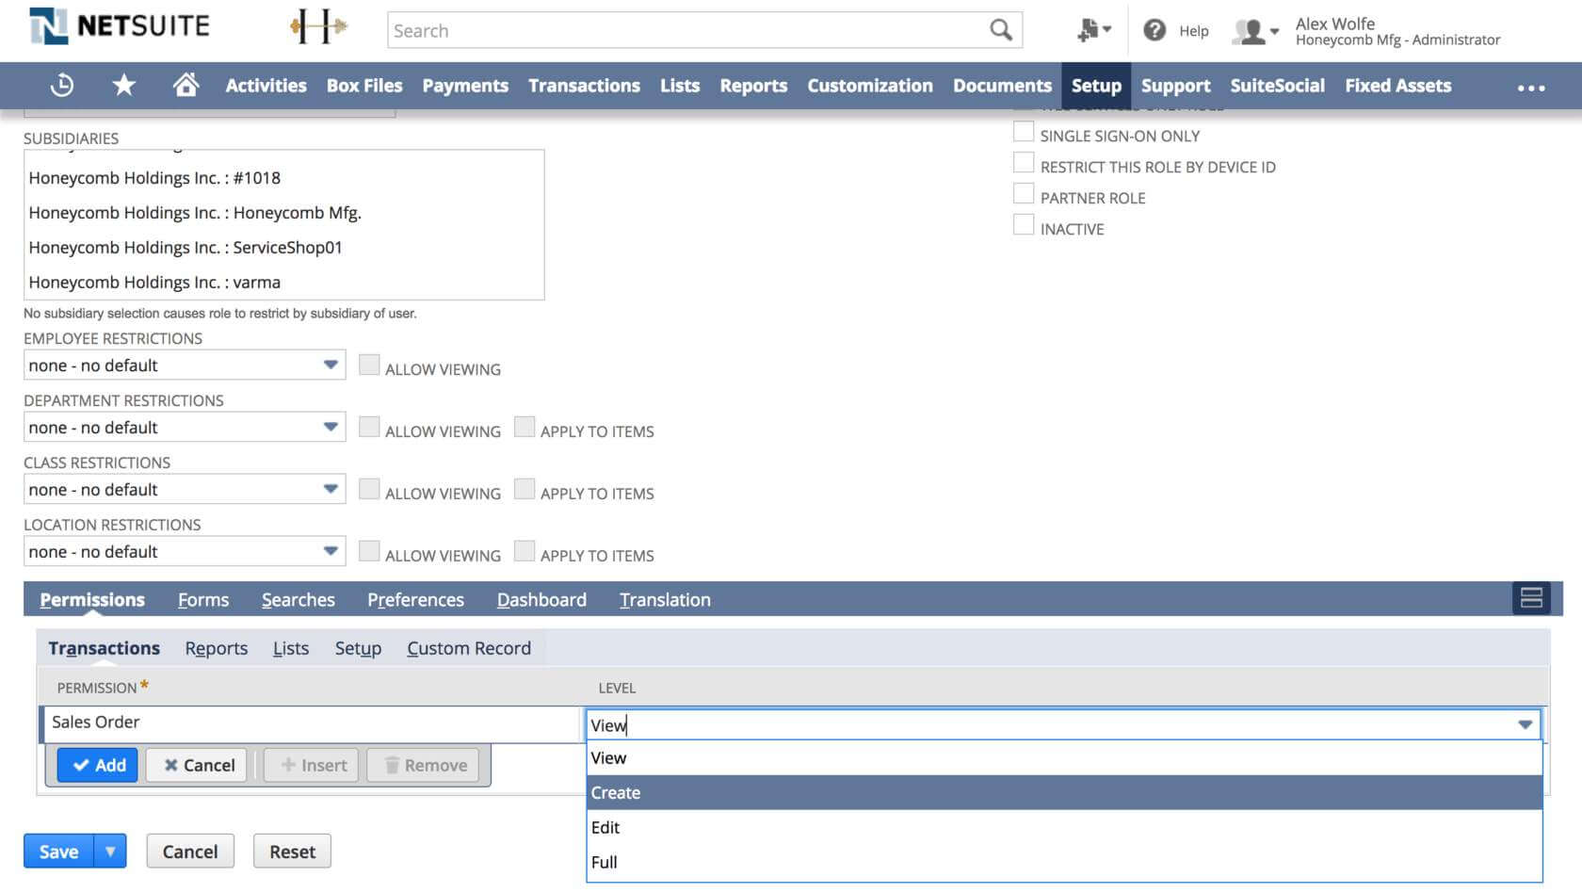The height and width of the screenshot is (893, 1582).
Task: Open the Custom Record permissions subtab
Action: pyautogui.click(x=468, y=648)
